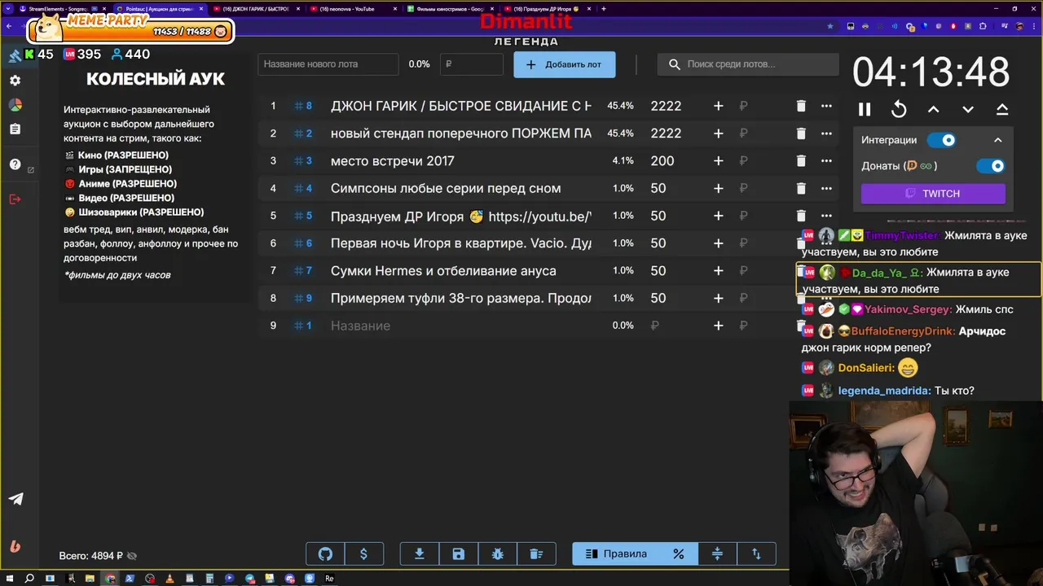Open more options for место встречи 2017
Image resolution: width=1043 pixels, height=586 pixels.
click(x=826, y=161)
